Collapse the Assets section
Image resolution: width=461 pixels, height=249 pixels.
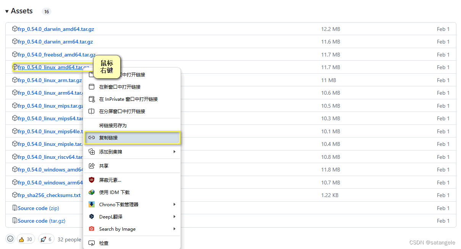click(6, 11)
